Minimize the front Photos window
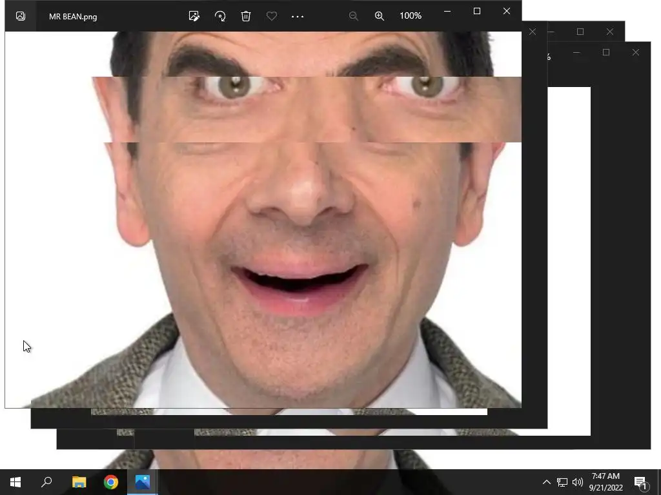This screenshot has width=661, height=495. (x=447, y=11)
